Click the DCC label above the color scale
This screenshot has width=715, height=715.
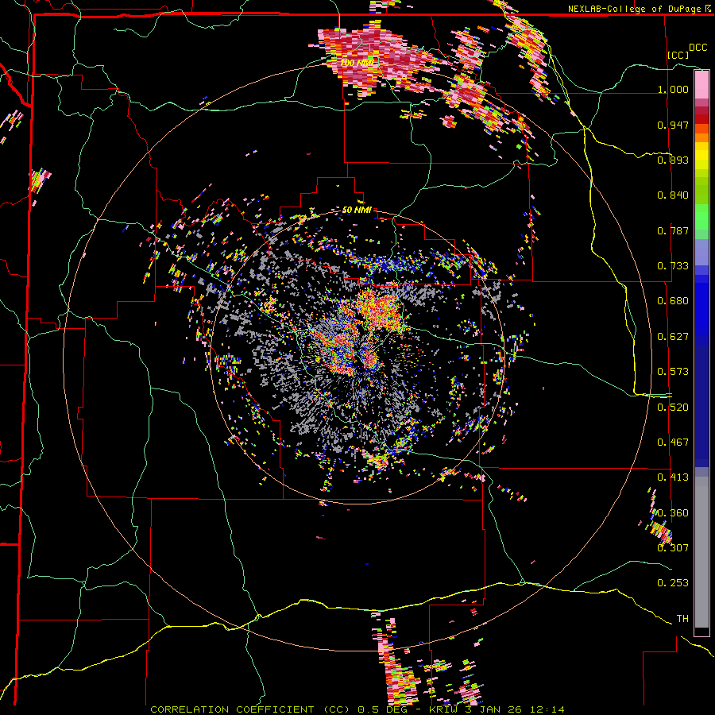pos(698,48)
